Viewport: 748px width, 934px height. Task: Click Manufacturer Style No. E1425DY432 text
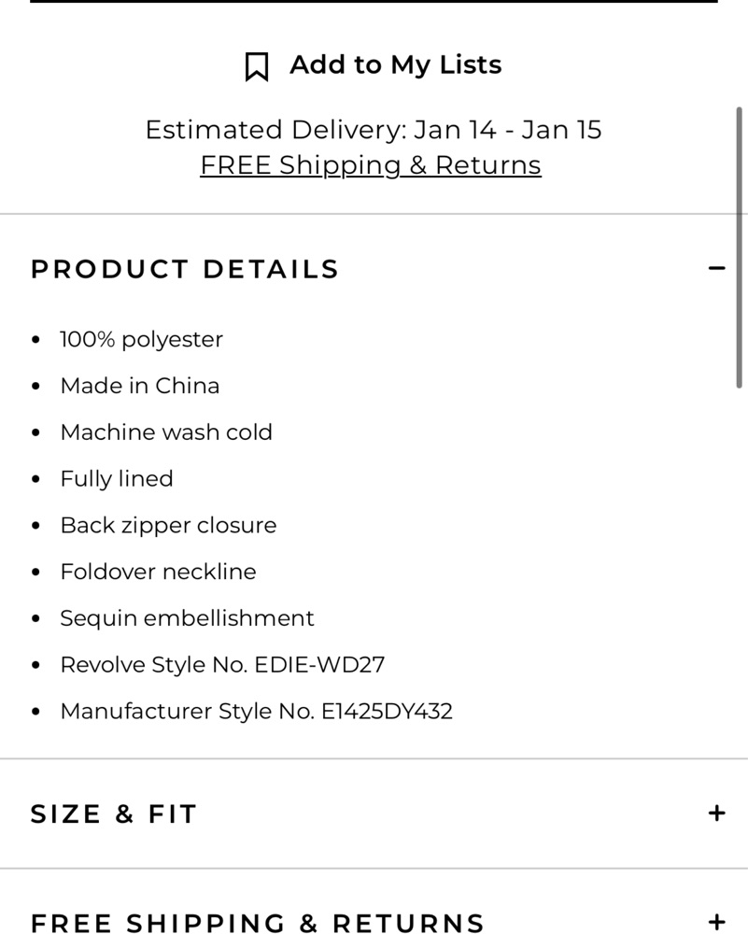256,711
